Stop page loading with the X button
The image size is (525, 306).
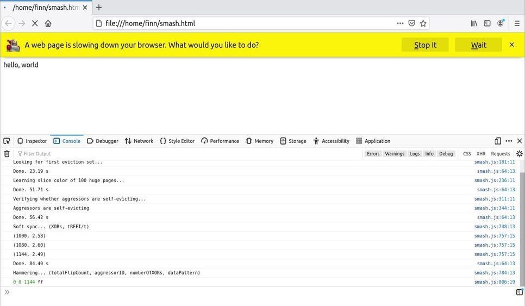[x=35, y=23]
